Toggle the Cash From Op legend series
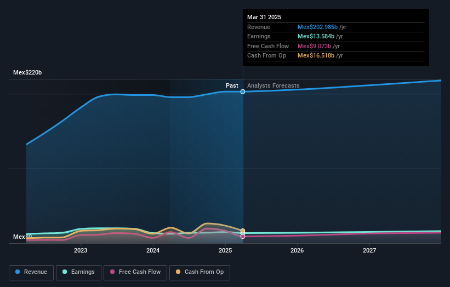The image size is (450, 287). [200, 272]
